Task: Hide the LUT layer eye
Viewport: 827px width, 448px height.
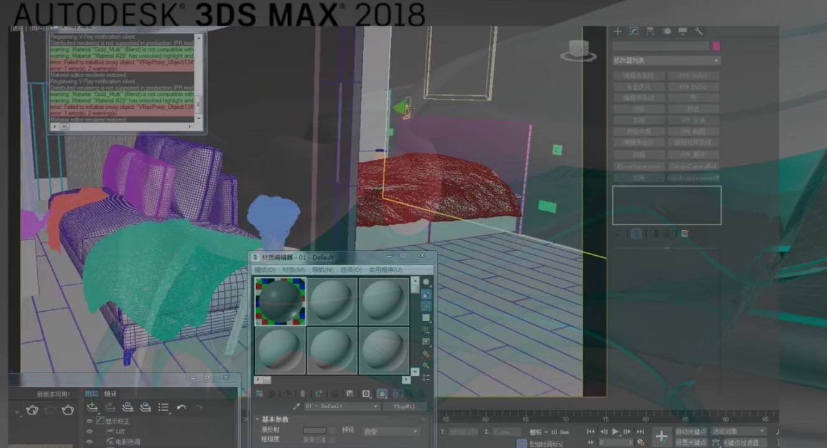Action: click(x=90, y=431)
